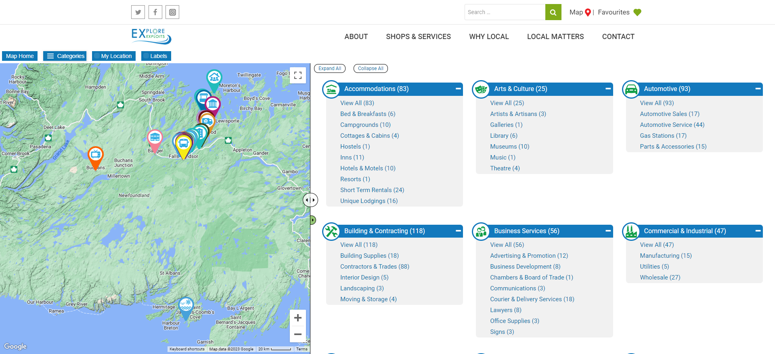The image size is (775, 354).
Task: Click the green Favourites heart icon
Action: point(637,12)
